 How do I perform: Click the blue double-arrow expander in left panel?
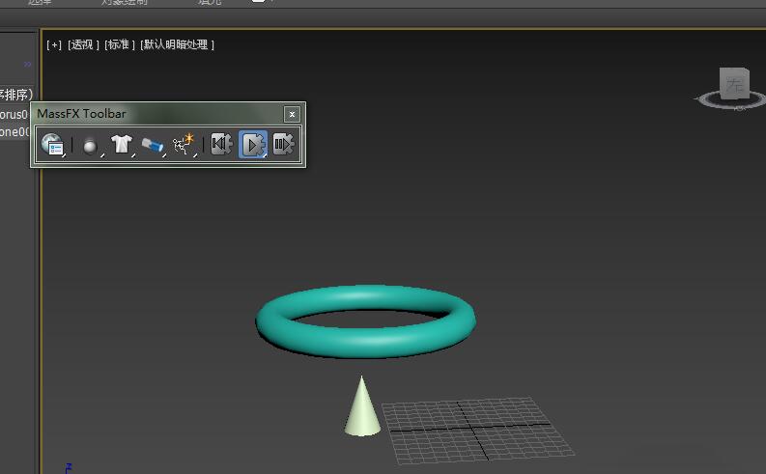click(x=27, y=65)
